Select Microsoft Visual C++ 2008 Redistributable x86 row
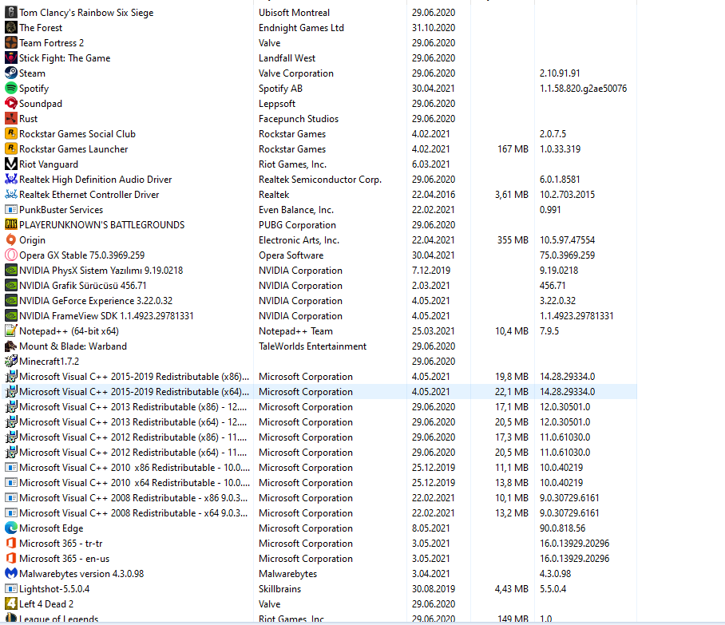 [x=320, y=498]
